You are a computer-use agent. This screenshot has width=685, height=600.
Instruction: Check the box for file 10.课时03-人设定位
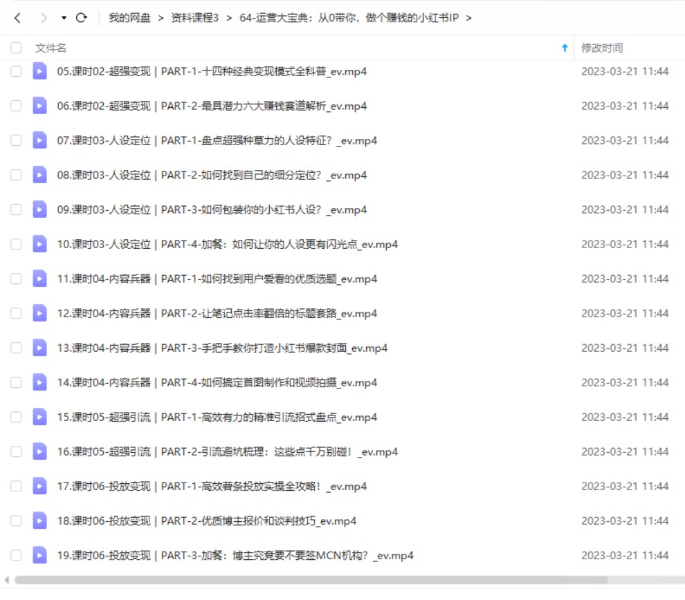[x=16, y=244]
